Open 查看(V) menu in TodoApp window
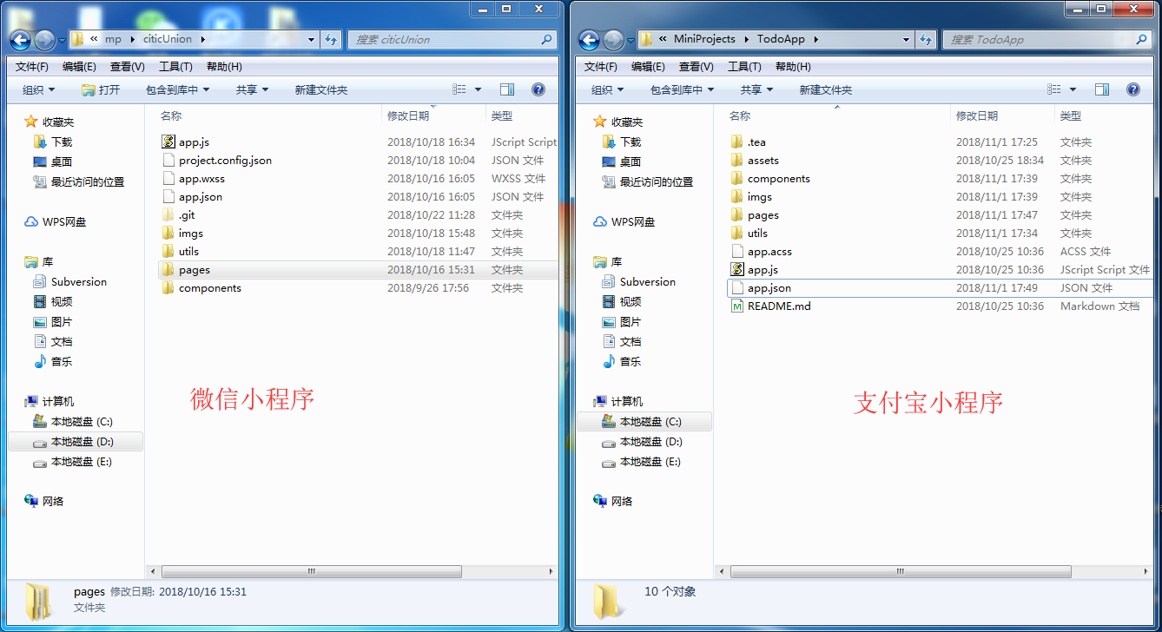Viewport: 1162px width, 632px height. 697,66
